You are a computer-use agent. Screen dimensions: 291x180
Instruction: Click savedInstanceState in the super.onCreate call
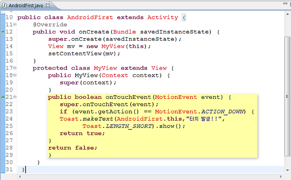pos(140,39)
